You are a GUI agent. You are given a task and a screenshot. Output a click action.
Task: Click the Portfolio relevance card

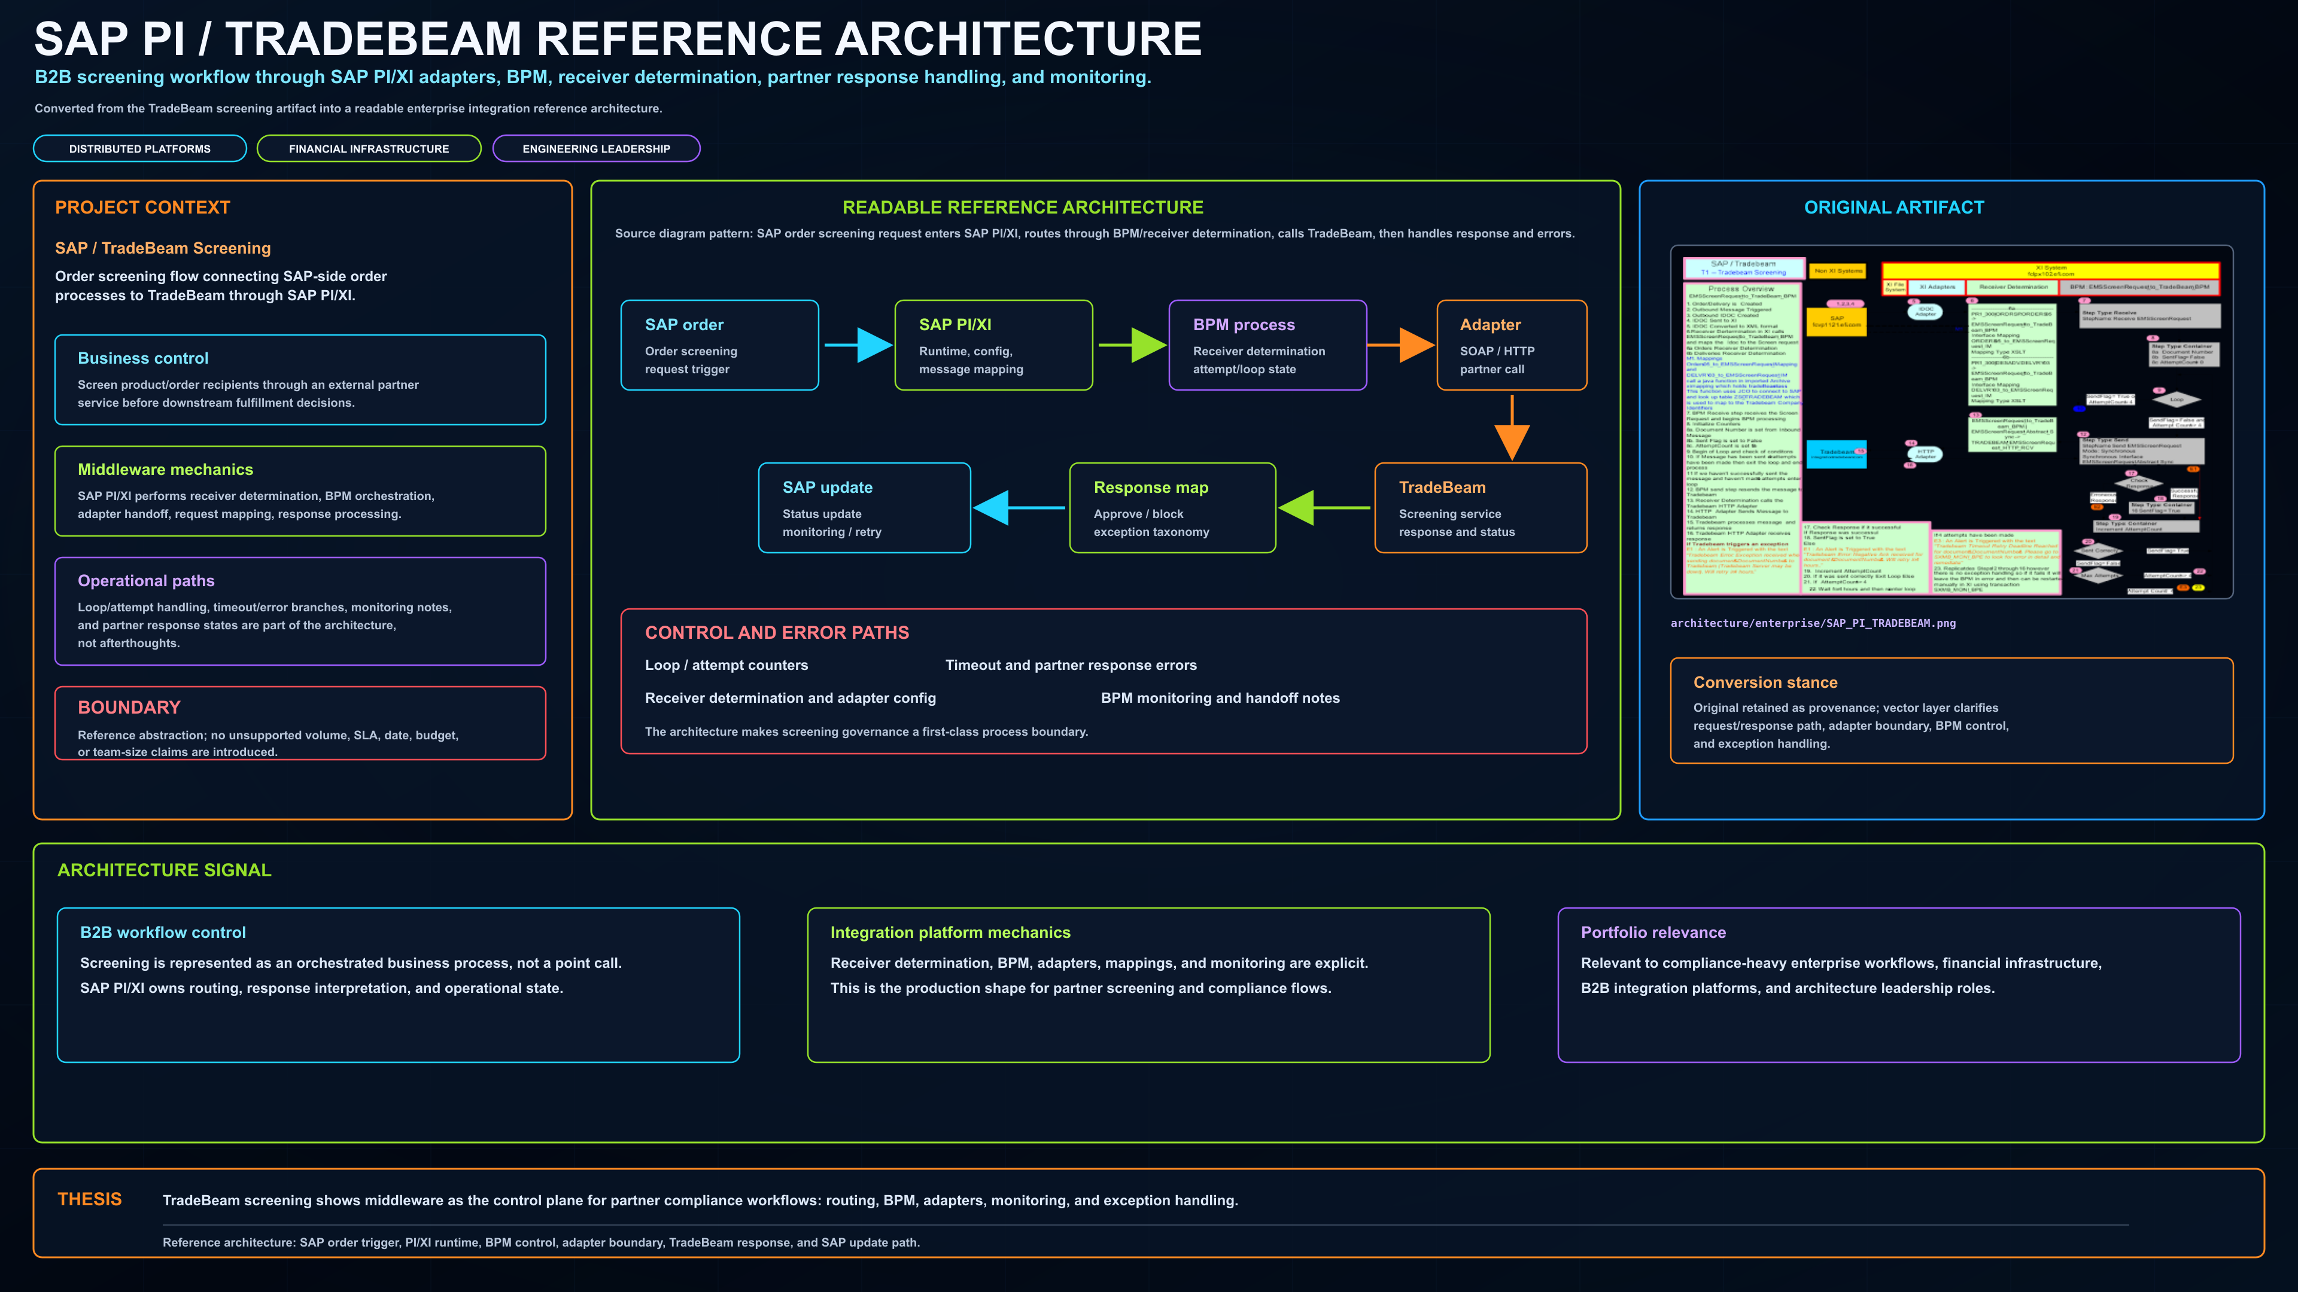click(1898, 985)
